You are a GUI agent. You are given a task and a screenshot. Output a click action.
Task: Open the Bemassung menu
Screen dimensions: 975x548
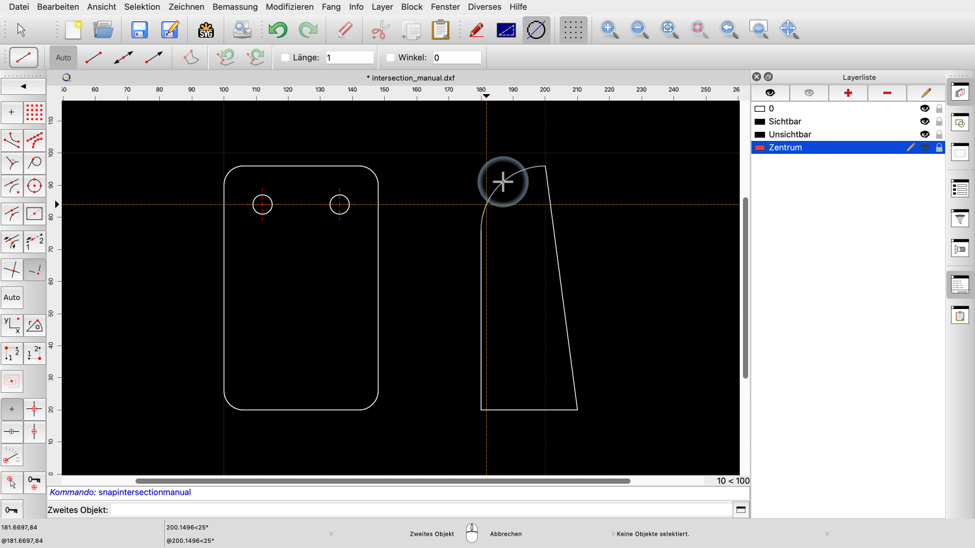pyautogui.click(x=235, y=6)
